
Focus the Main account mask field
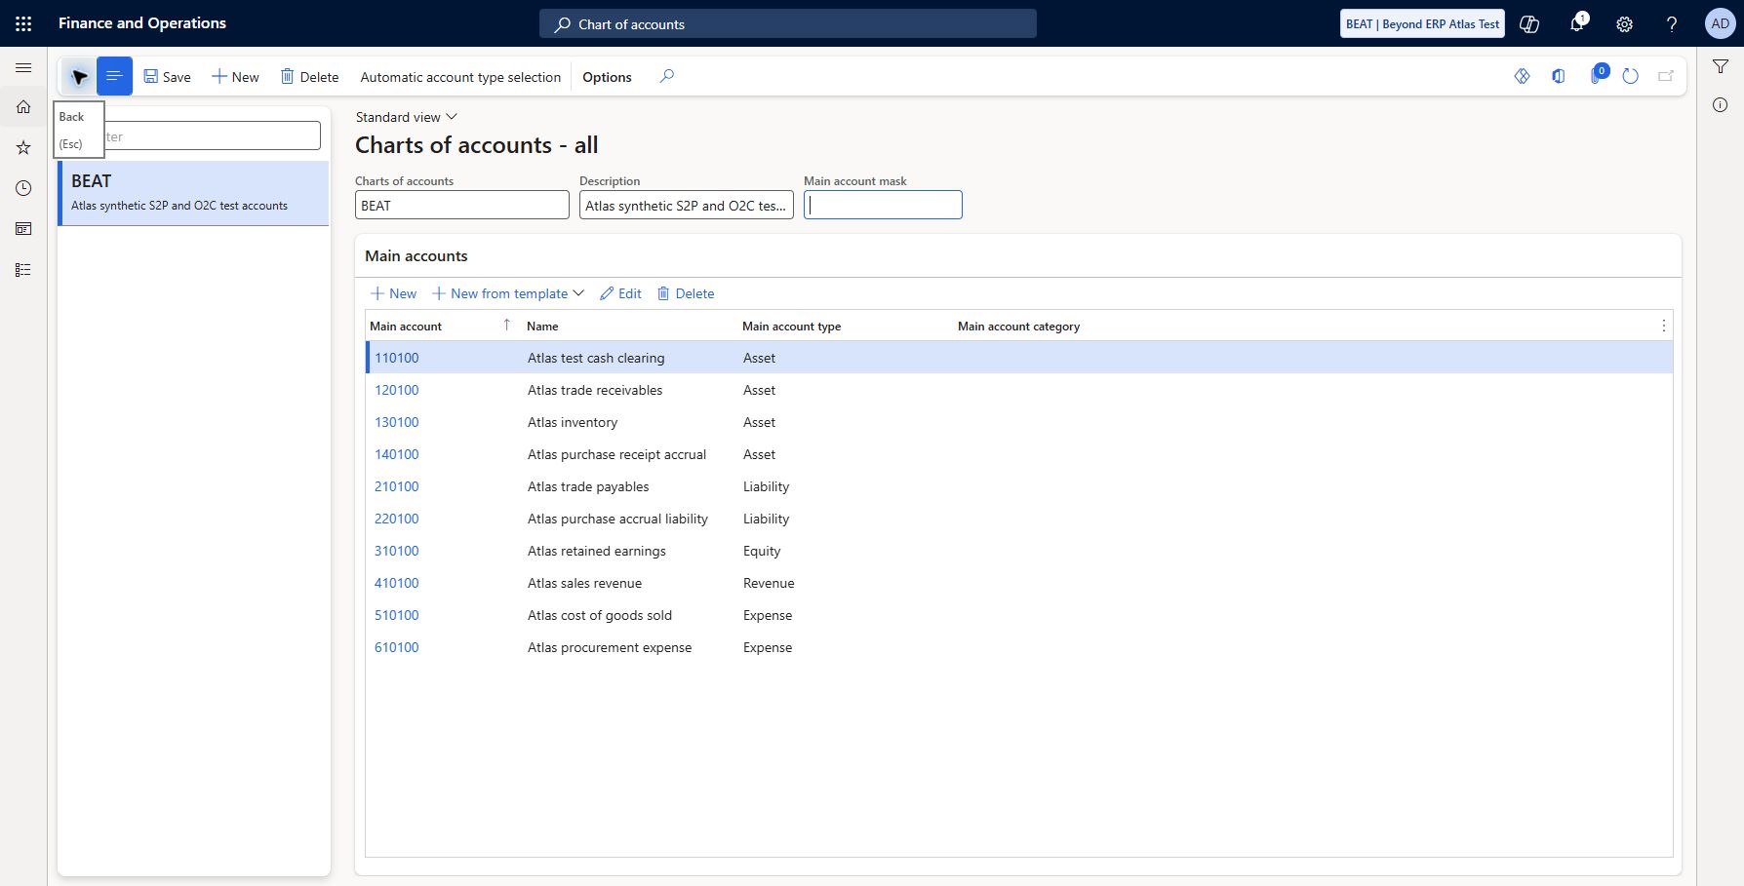click(883, 205)
